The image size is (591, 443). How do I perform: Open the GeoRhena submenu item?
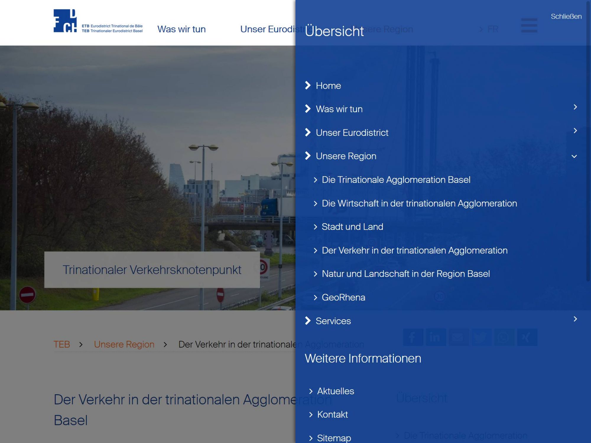pyautogui.click(x=343, y=297)
